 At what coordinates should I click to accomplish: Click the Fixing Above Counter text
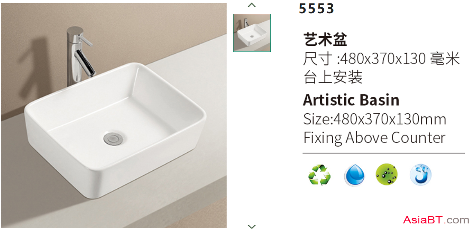(374, 138)
